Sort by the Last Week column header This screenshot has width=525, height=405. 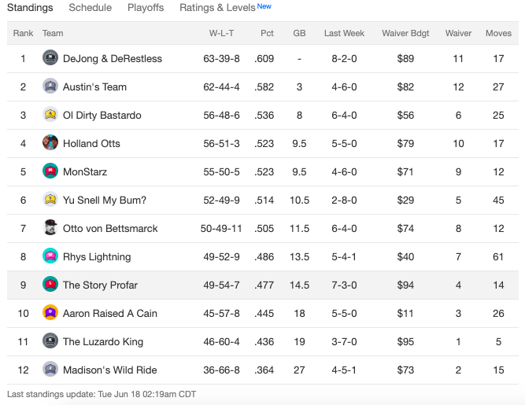[344, 33]
